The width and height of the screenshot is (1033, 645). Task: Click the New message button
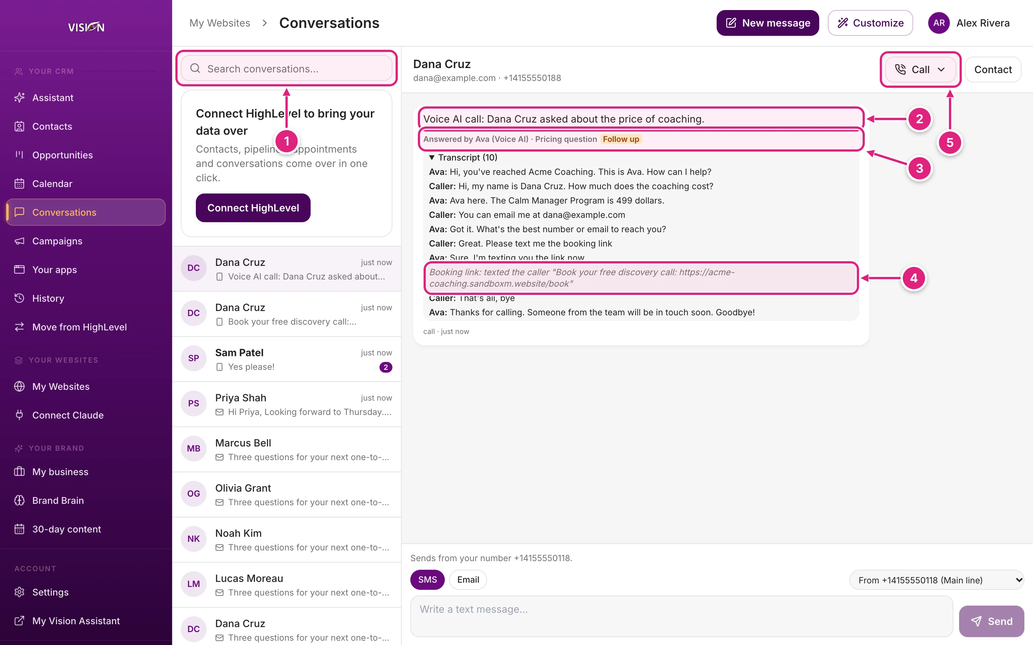click(768, 23)
